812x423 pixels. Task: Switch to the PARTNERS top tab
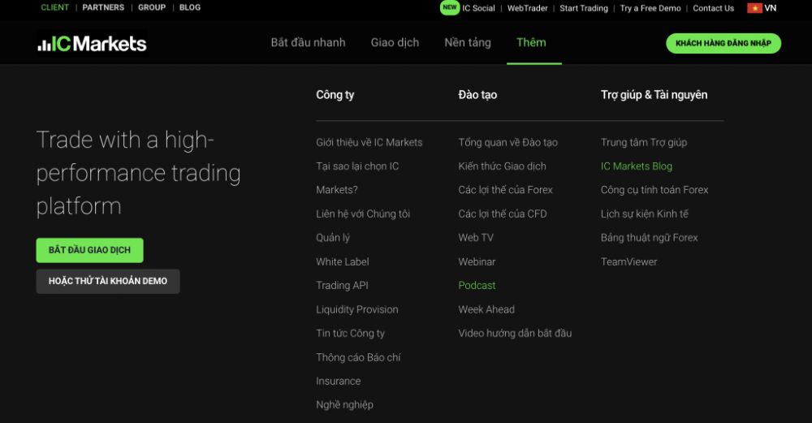pos(103,8)
